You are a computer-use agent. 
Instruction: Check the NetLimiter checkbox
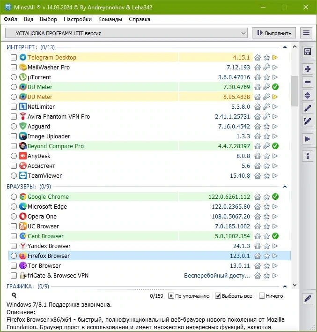point(14,107)
